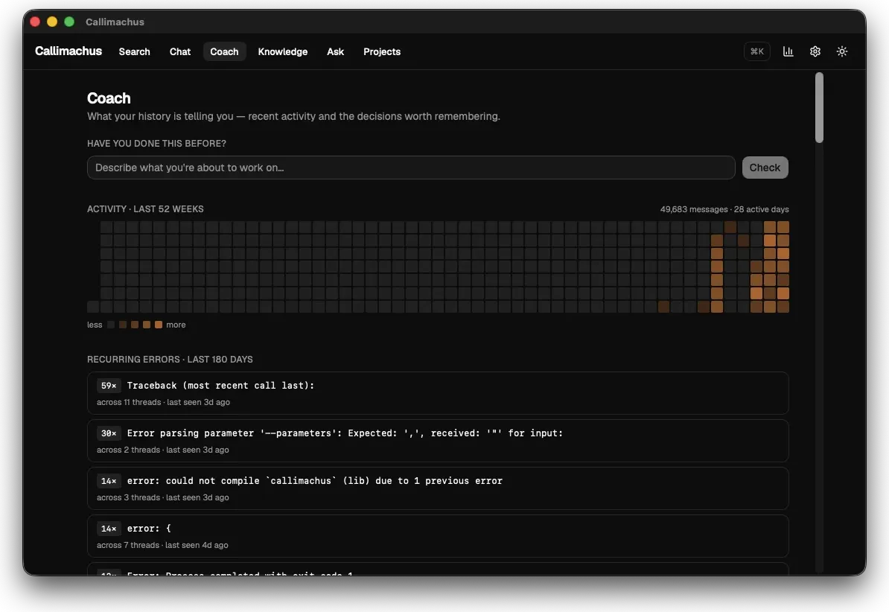Toggle light theme with sun icon
Screen dimensions: 889x612
click(x=842, y=51)
